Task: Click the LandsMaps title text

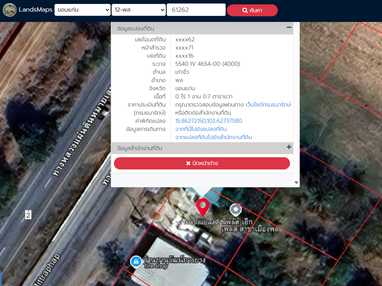Action: point(35,10)
